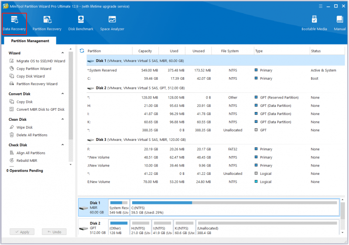Select System Reserved block in Disk 1 map
The height and width of the screenshot is (245, 349).
tap(119, 207)
